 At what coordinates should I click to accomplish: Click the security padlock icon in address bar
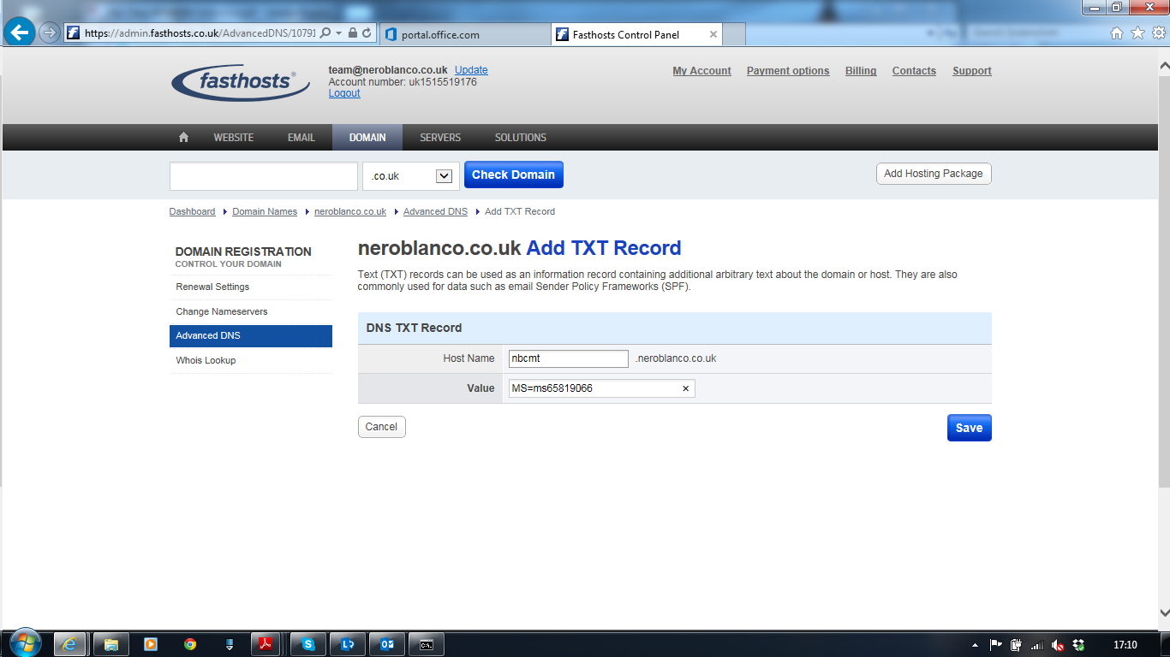(352, 33)
